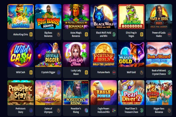Click the provider icon next to Big Bass Bonanza

58,35
